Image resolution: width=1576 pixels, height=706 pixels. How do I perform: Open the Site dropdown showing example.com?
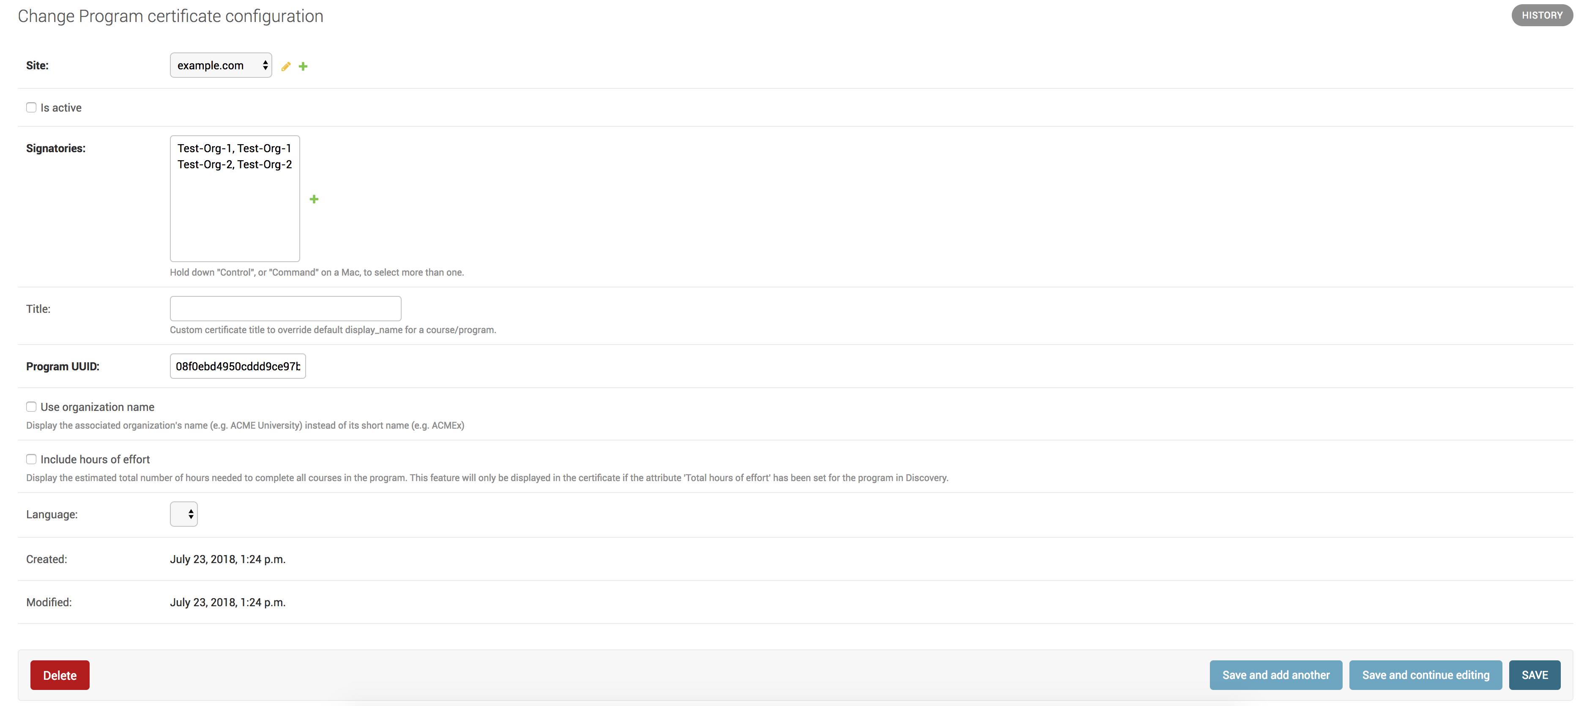coord(220,66)
